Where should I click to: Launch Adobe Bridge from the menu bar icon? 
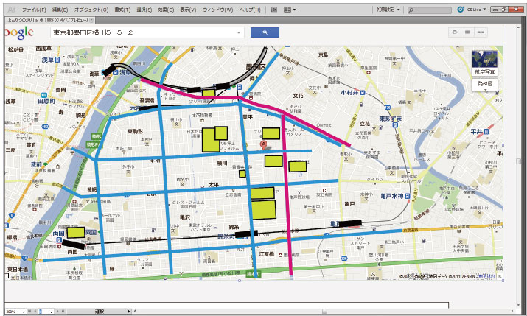coord(274,10)
